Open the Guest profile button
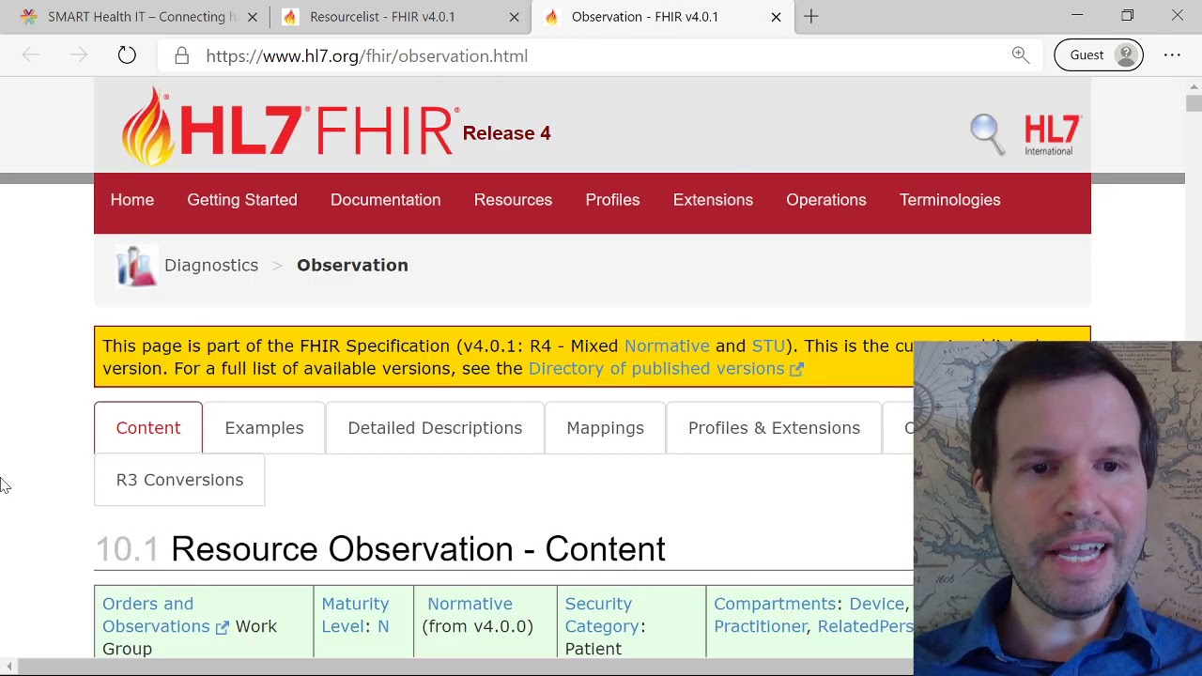This screenshot has height=676, width=1202. coord(1099,54)
